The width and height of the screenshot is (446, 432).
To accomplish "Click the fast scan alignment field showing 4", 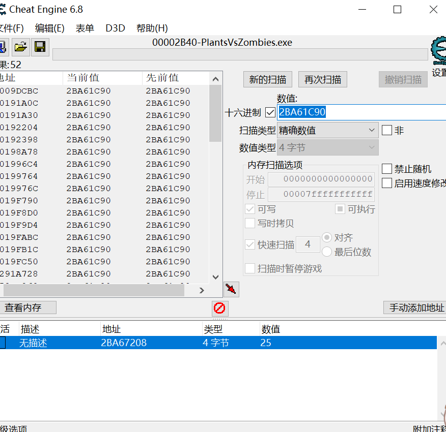I will [308, 244].
